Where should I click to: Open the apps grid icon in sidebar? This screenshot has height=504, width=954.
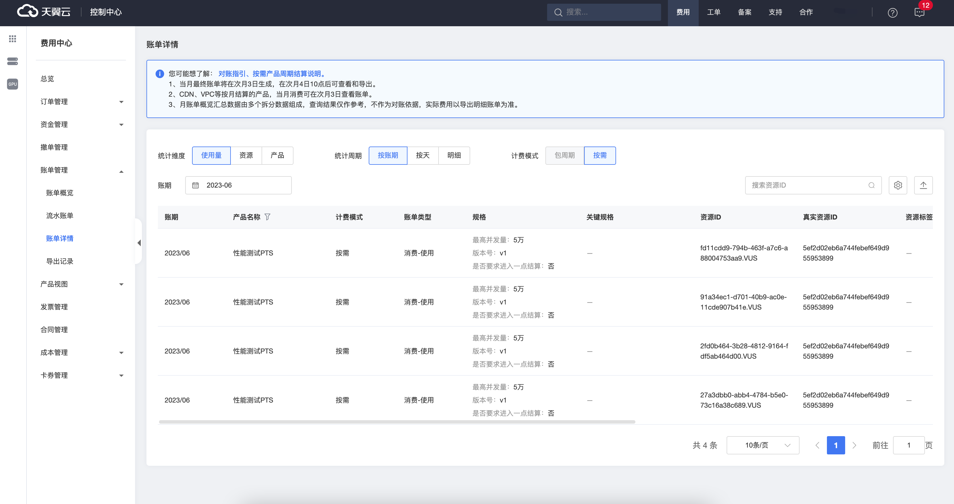point(13,38)
